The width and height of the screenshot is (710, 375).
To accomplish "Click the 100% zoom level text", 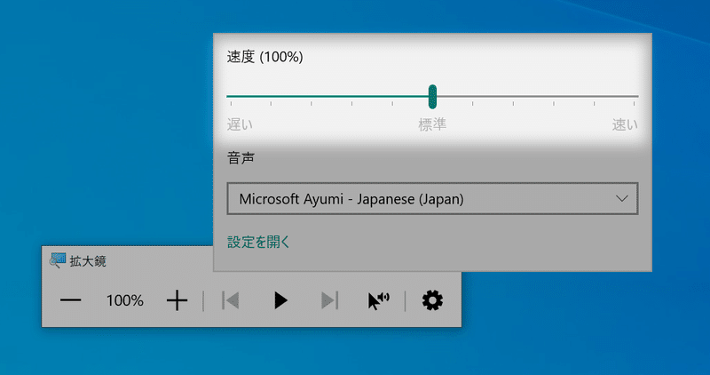I will [x=125, y=300].
